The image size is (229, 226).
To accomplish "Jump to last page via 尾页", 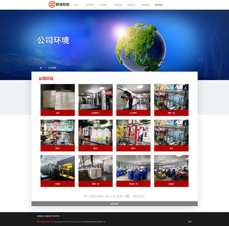I will (128, 196).
